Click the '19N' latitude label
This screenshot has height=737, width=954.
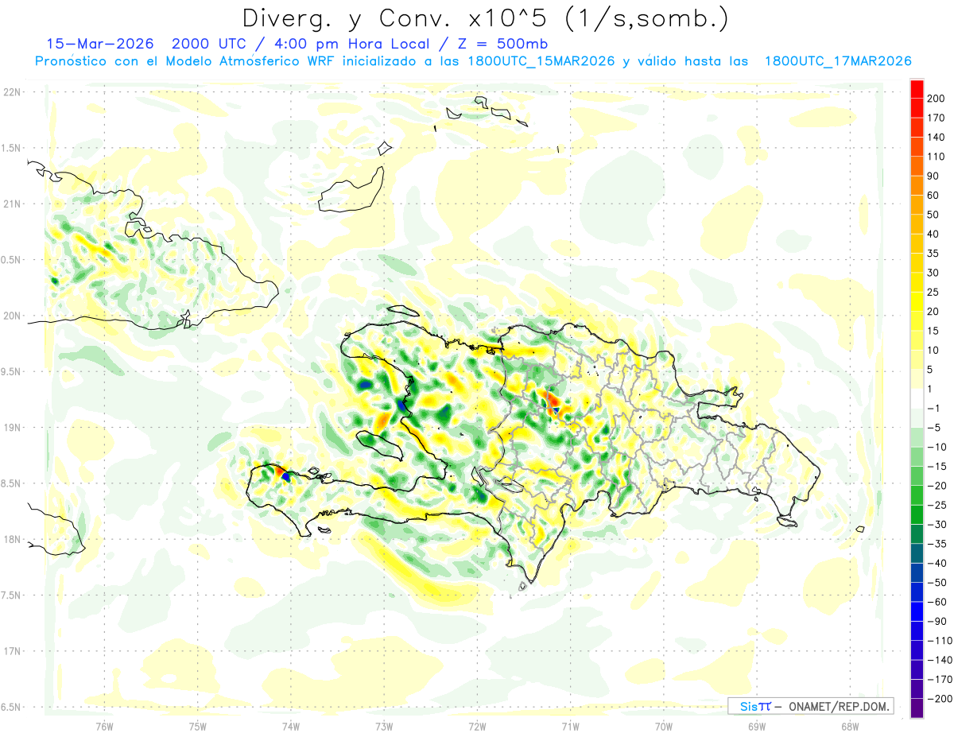pos(12,427)
